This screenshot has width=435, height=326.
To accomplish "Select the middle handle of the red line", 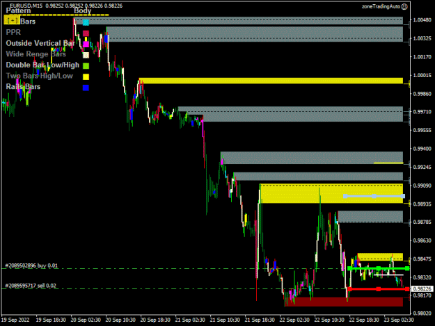I will (x=379, y=289).
